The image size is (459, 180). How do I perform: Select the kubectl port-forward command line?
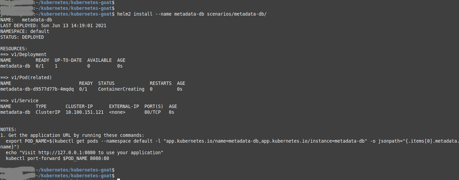(x=57, y=158)
